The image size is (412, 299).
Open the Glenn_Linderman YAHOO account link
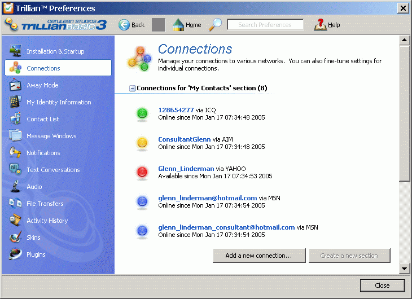pyautogui.click(x=186, y=169)
